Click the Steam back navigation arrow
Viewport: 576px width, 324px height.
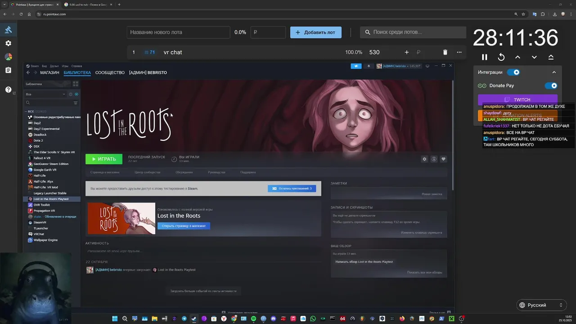point(28,72)
